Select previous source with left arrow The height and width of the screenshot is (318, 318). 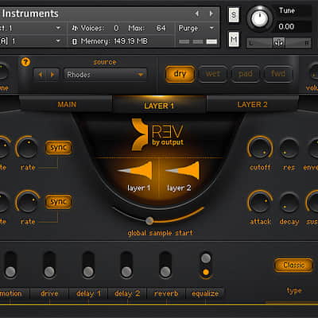[41, 75]
